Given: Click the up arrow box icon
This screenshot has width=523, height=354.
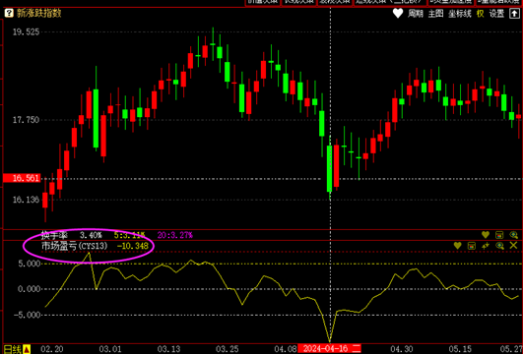Looking at the screenshot, I should pos(514,14).
